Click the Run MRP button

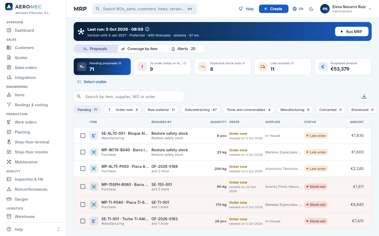(352, 31)
